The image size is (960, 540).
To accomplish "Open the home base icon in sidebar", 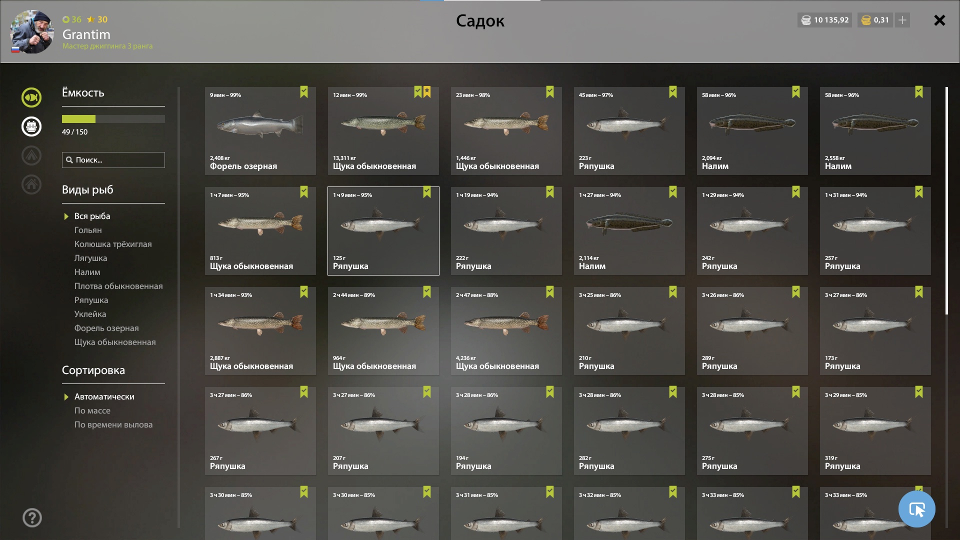I will point(31,184).
